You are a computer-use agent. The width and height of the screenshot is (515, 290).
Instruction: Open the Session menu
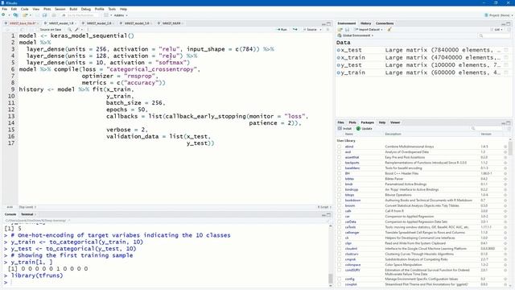coord(60,9)
